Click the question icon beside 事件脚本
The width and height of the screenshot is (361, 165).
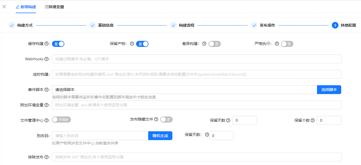[x=46, y=90]
